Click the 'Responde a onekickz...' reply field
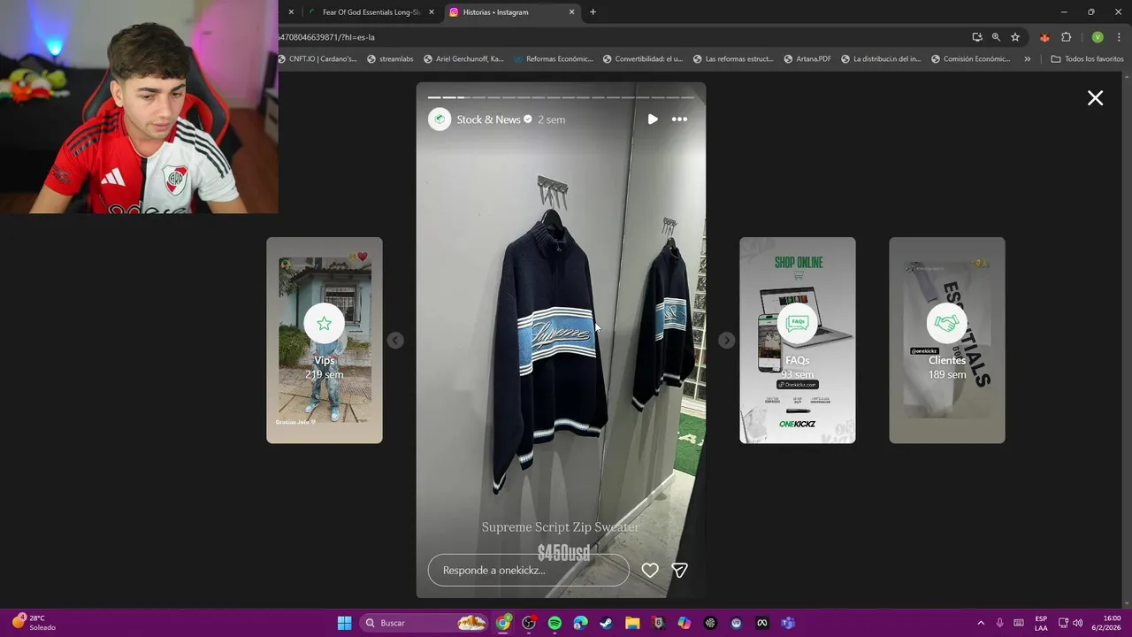The width and height of the screenshot is (1132, 637). (x=528, y=571)
